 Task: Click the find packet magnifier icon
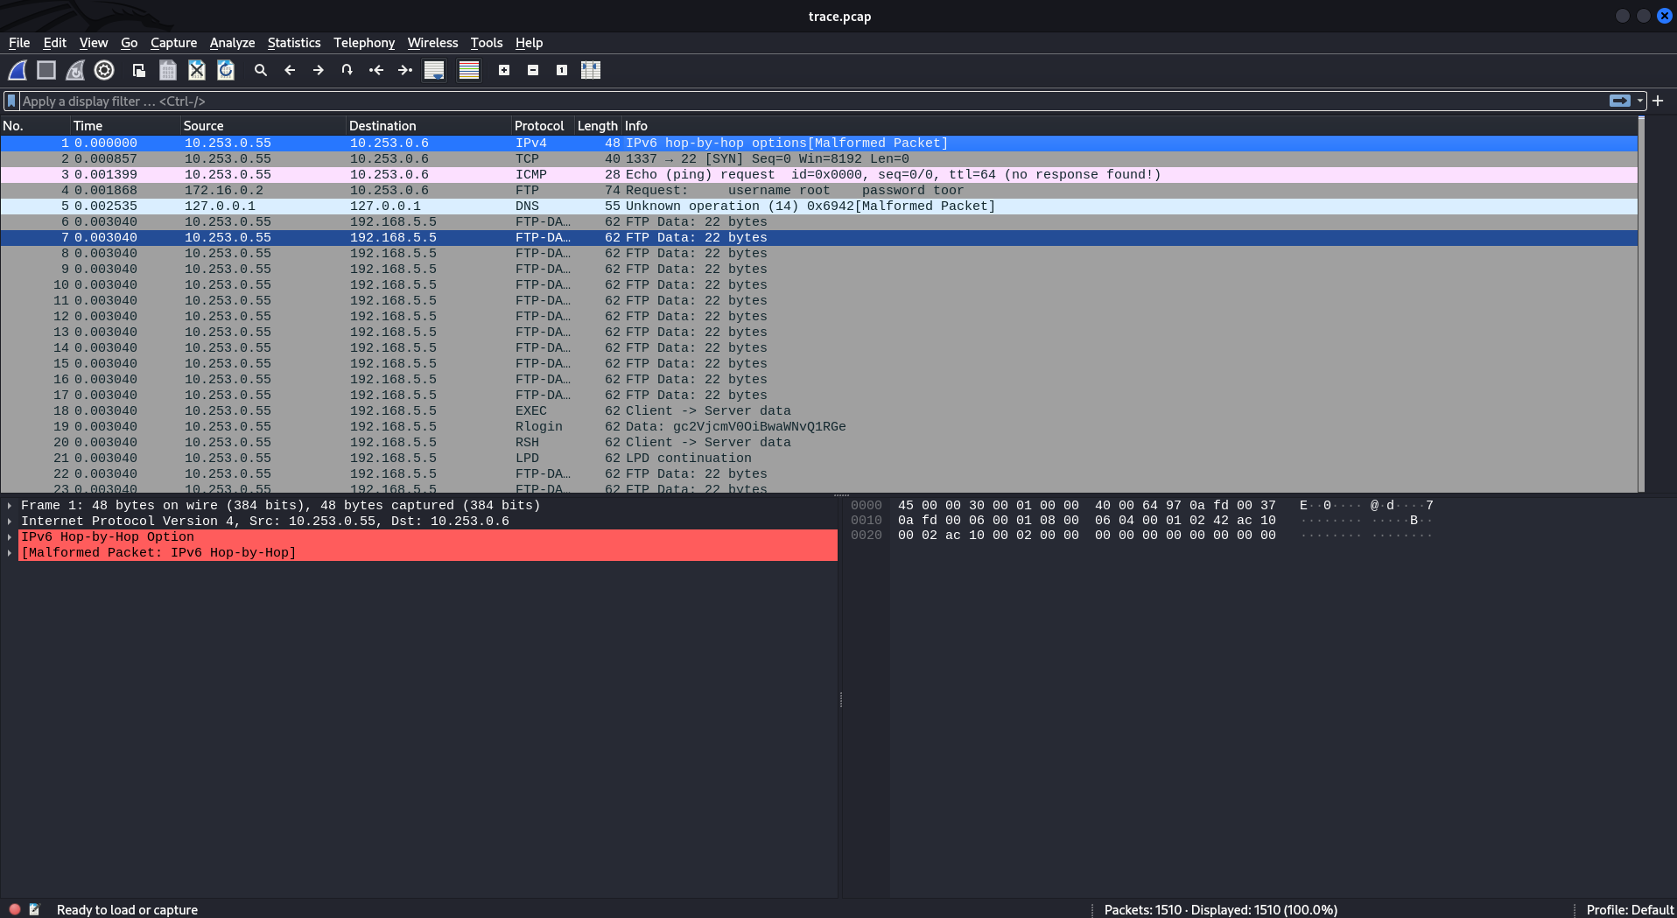[261, 70]
